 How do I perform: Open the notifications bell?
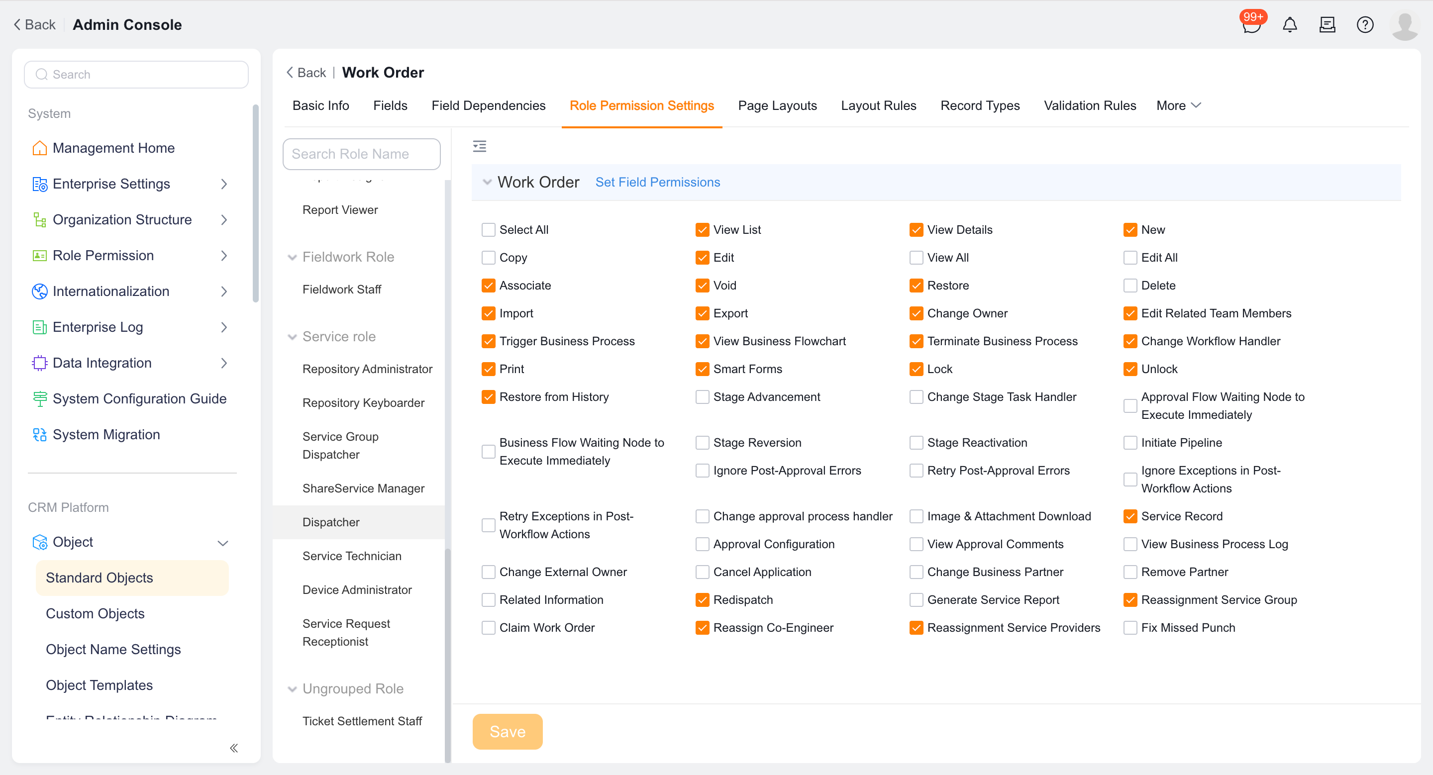[1290, 25]
